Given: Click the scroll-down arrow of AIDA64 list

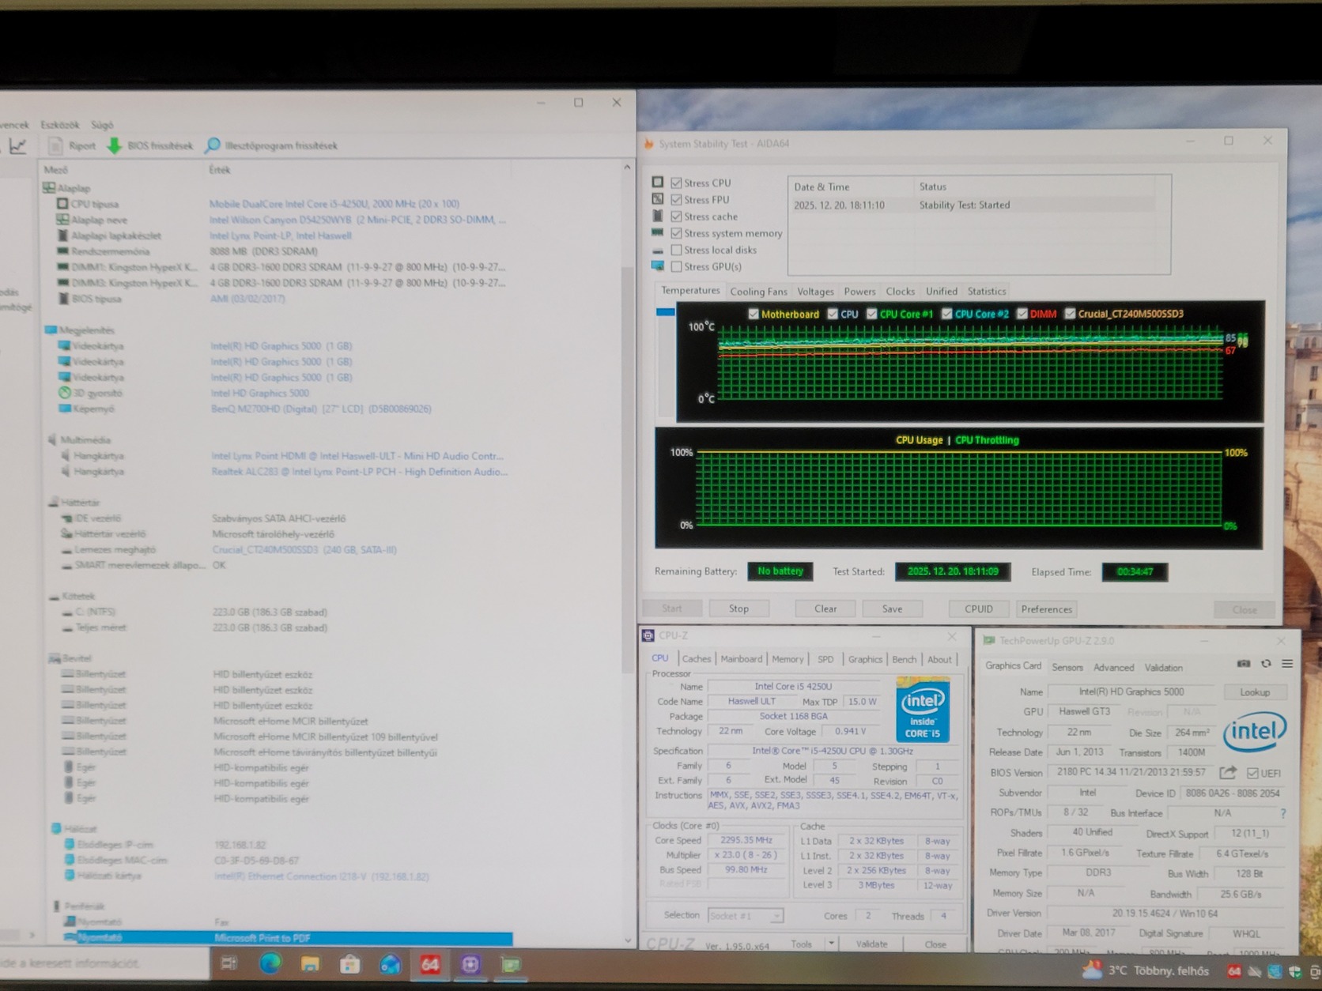Looking at the screenshot, I should [628, 940].
